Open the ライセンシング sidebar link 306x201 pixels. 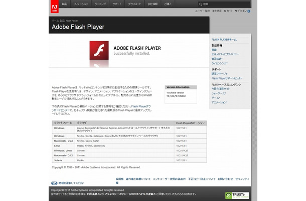[x=219, y=63]
